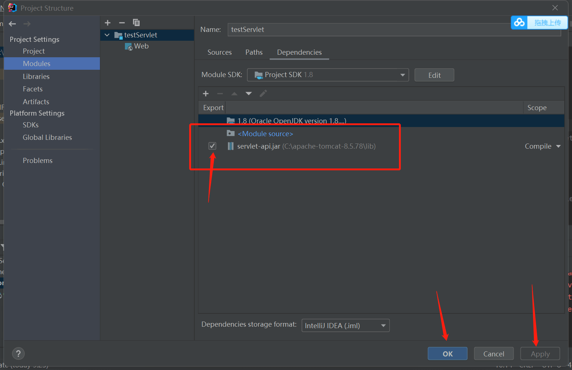Click the testServlet module folder icon
572x370 pixels.
click(x=118, y=35)
